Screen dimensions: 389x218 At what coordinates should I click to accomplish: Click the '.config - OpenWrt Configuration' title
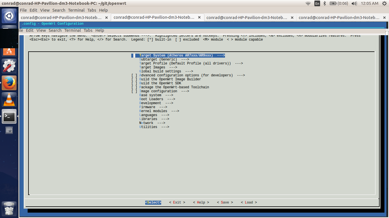click(53, 24)
